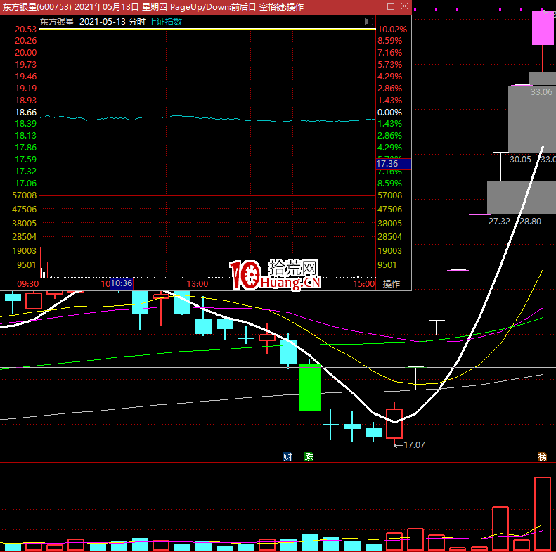Click the green 跌 marker icon

pos(309,456)
